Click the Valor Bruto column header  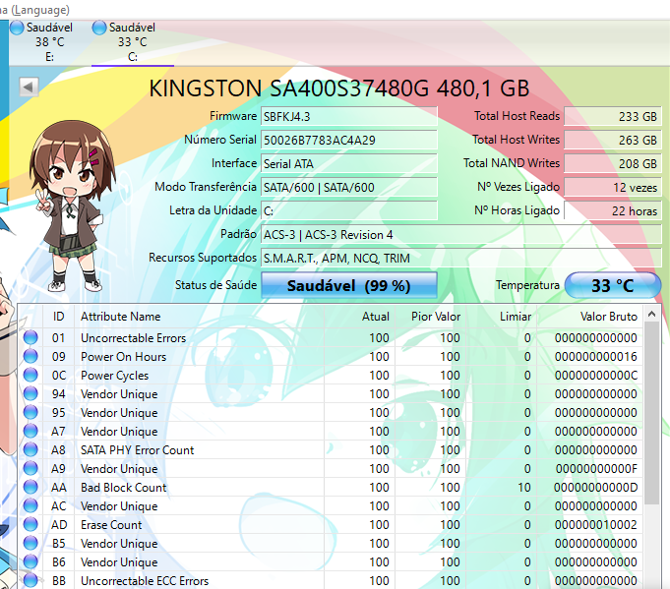pyautogui.click(x=590, y=317)
